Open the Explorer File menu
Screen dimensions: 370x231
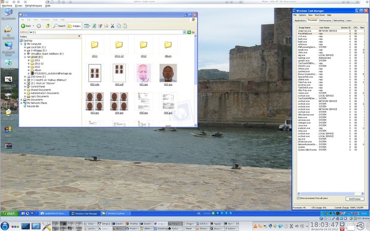click(22, 20)
